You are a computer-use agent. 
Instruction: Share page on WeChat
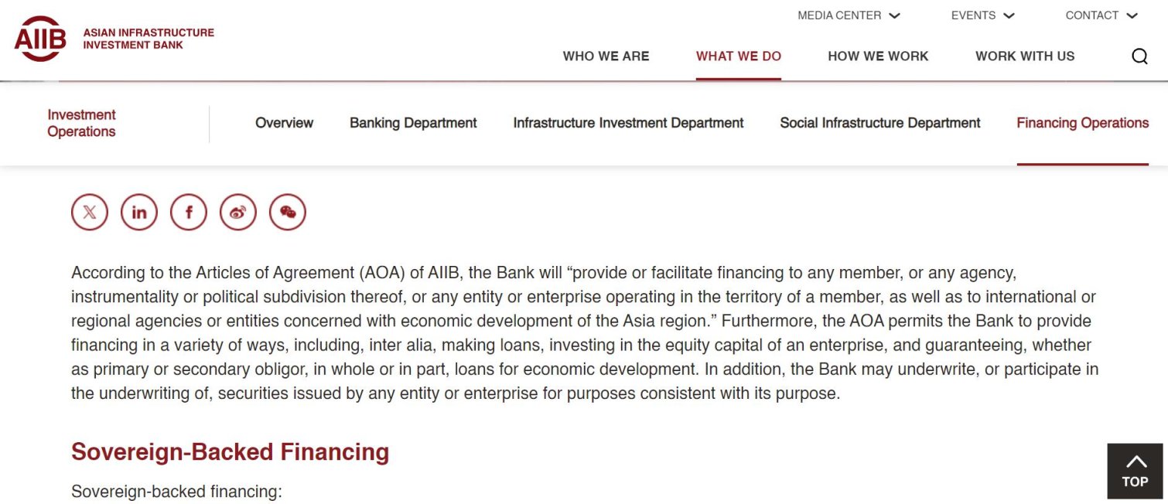[288, 213]
